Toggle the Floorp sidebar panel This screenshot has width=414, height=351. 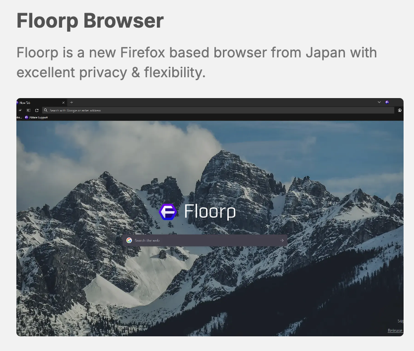pyautogui.click(x=20, y=111)
